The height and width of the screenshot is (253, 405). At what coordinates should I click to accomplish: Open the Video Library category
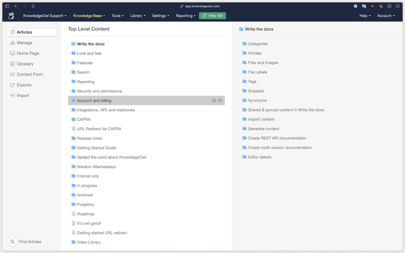(x=89, y=242)
